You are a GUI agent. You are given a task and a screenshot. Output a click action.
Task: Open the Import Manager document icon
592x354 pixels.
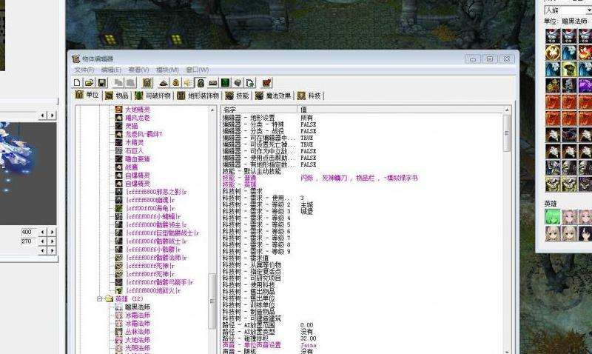click(250, 83)
